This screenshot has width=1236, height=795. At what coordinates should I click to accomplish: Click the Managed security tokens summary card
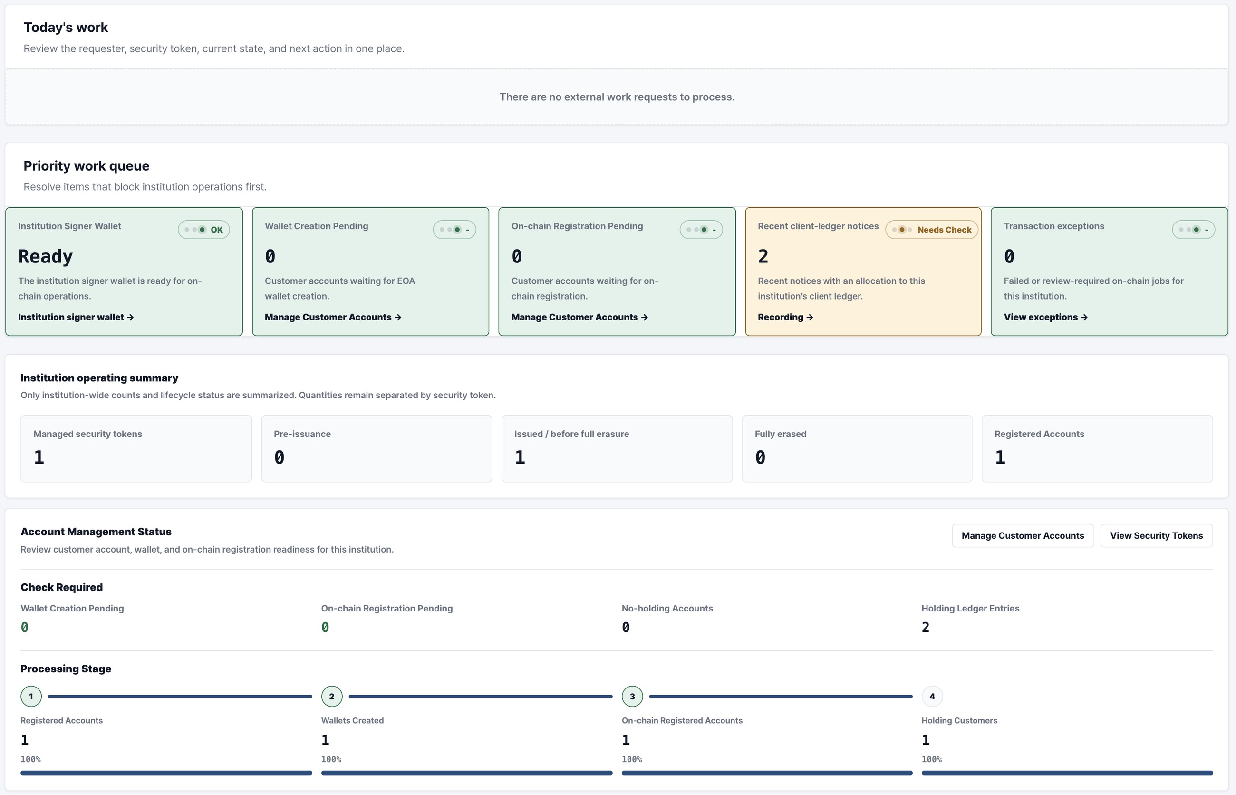pyautogui.click(x=136, y=448)
